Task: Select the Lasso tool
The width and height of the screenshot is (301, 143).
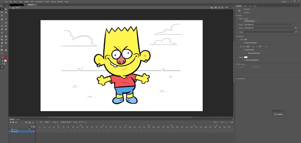Action: (2, 16)
